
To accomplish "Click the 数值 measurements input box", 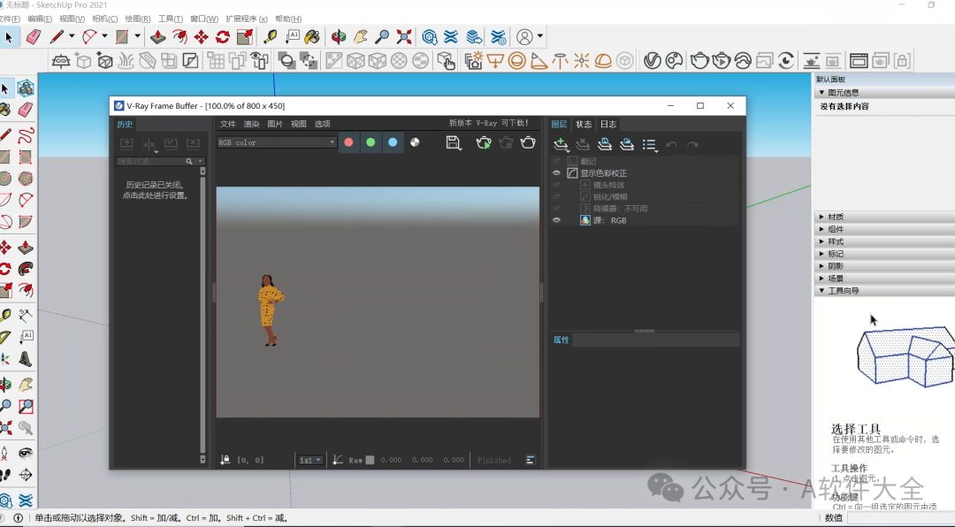I will click(x=901, y=518).
